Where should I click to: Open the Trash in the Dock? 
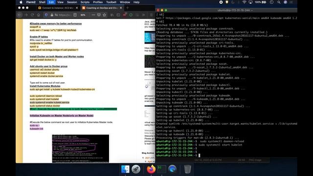[x=187, y=169]
